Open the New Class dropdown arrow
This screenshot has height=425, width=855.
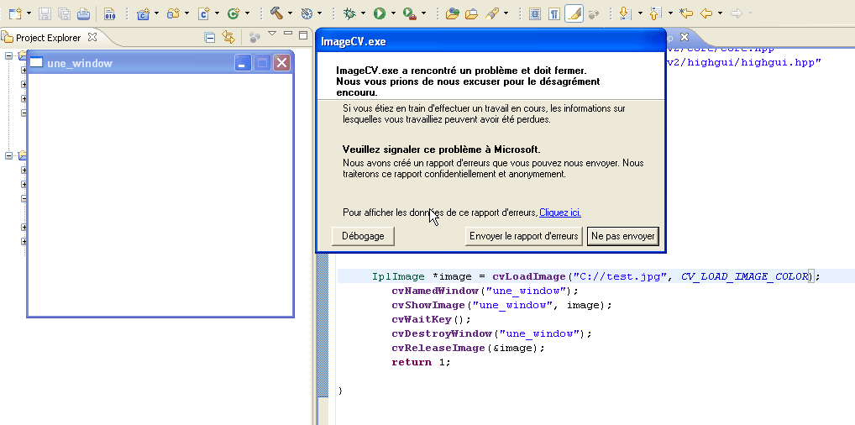(x=247, y=13)
